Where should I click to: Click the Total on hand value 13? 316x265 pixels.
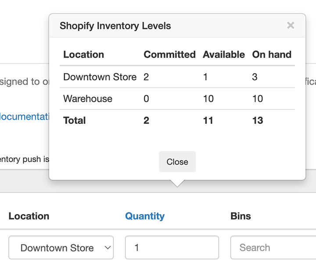258,120
